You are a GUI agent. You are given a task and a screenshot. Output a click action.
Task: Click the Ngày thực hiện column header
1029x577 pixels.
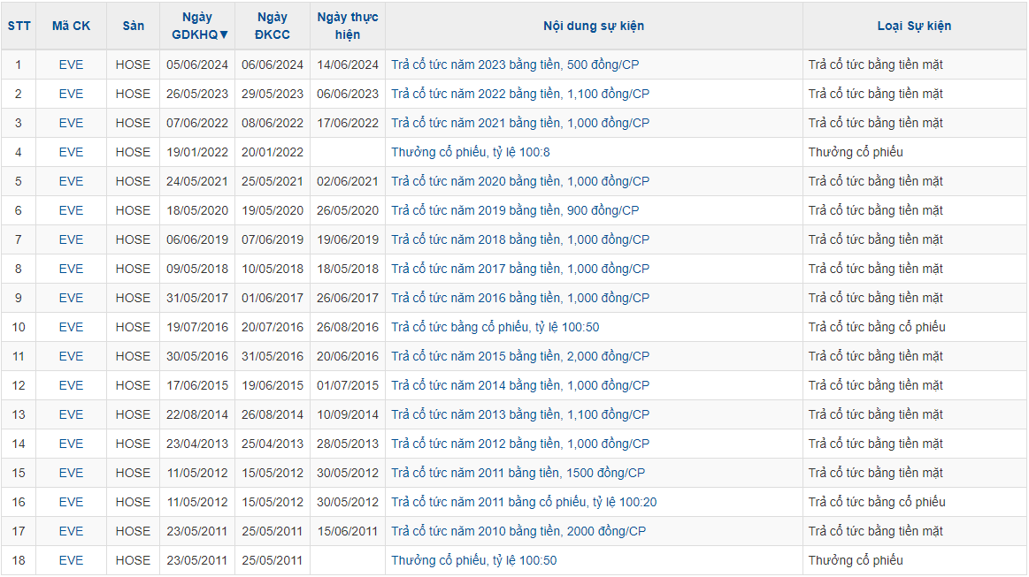coord(348,27)
